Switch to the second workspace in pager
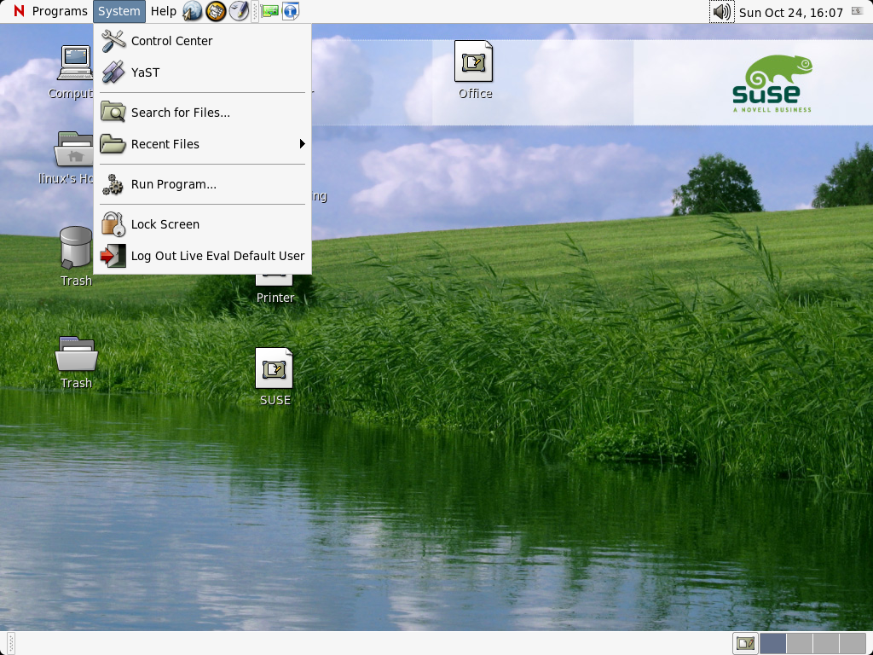 (x=800, y=643)
